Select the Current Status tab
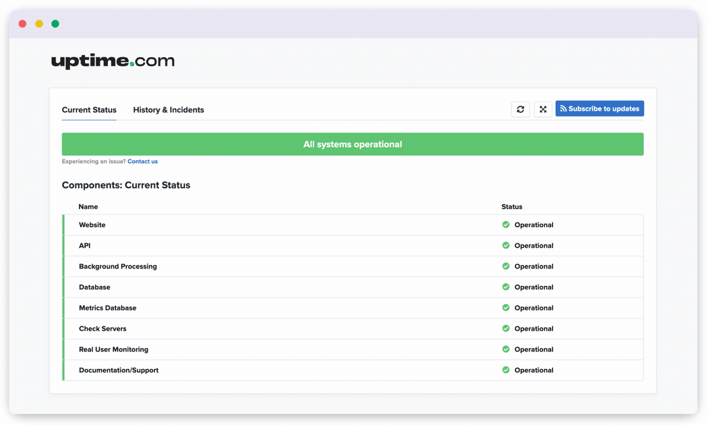 tap(89, 110)
